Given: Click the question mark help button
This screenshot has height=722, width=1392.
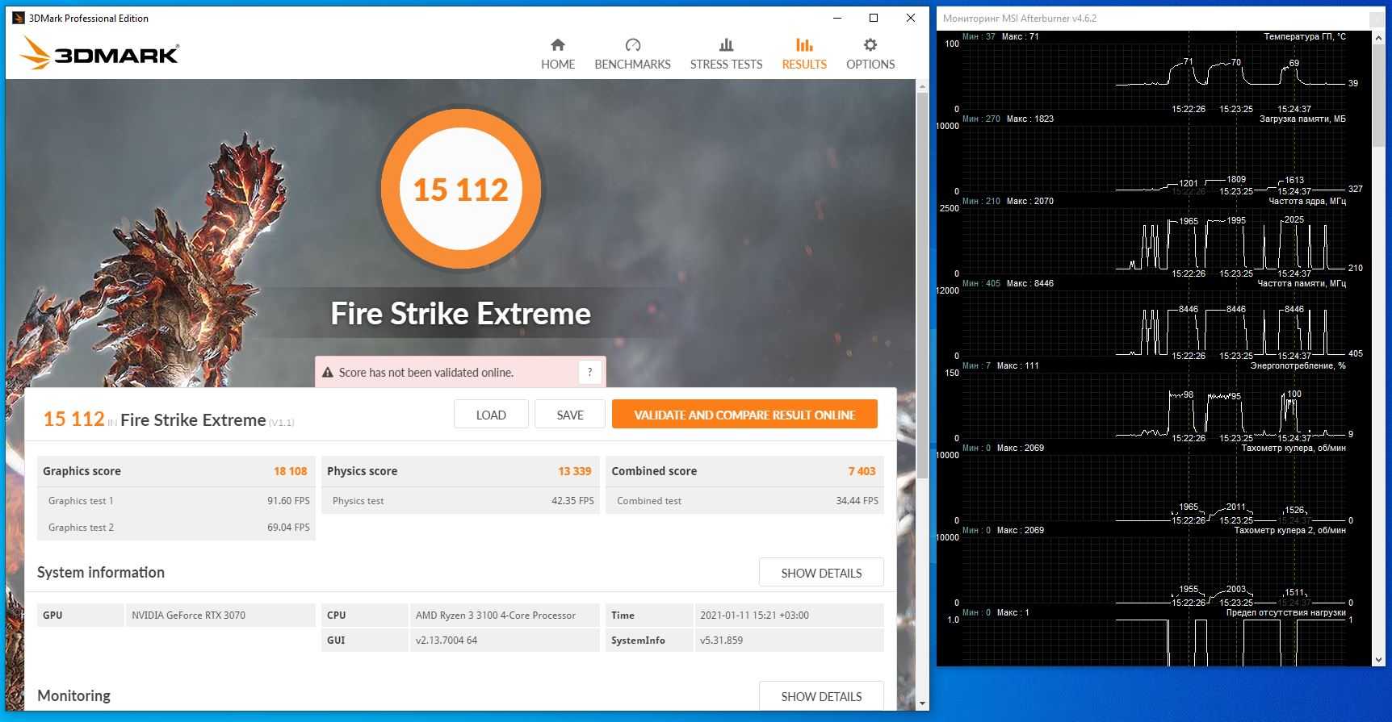Looking at the screenshot, I should [589, 372].
